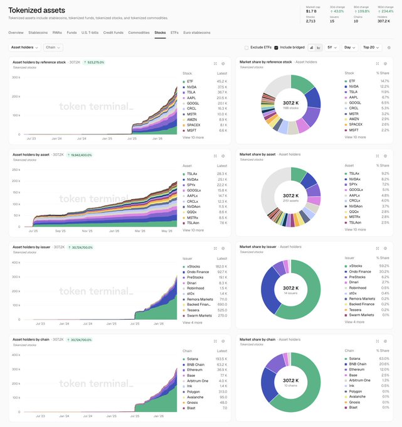Screen dimensions: 402x427
Task: Expand View 10 more in market share by reference stock
Action: click(x=355, y=138)
